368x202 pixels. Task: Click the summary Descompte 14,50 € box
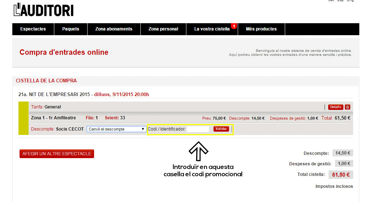(342, 153)
